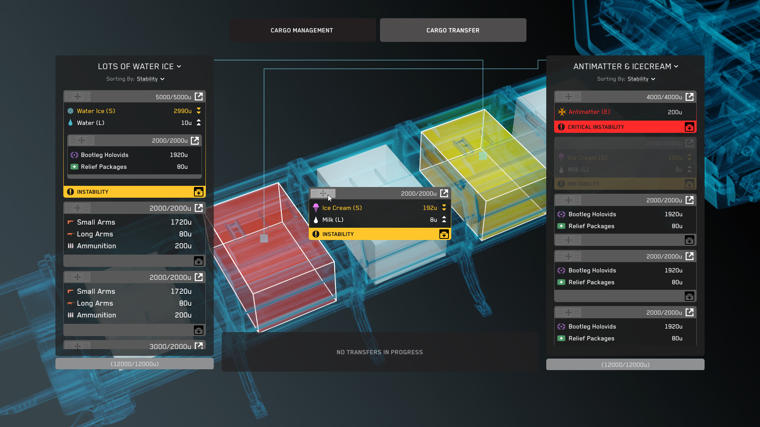Toggle Ice Cream (S) priority down arrow
This screenshot has width=760, height=427.
point(444,208)
